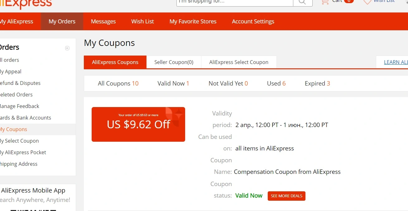
Task: Switch to the Seller Coupon(0) tab
Action: tap(174, 62)
